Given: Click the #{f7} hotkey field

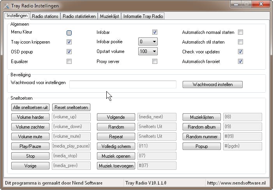Looking at the screenshot, I should pos(157,165).
